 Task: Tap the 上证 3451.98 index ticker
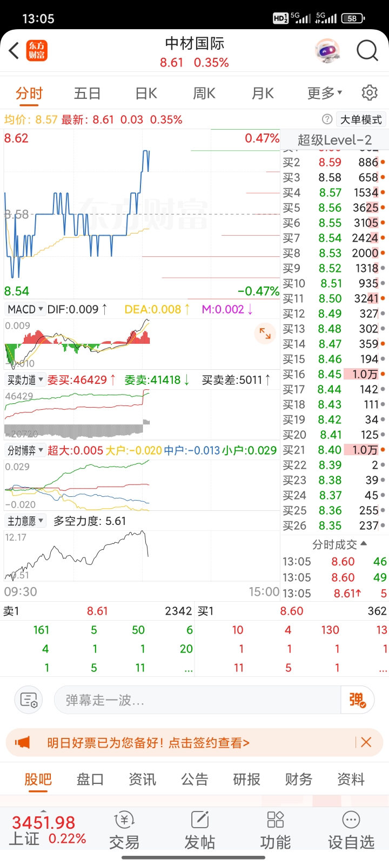coord(49,830)
